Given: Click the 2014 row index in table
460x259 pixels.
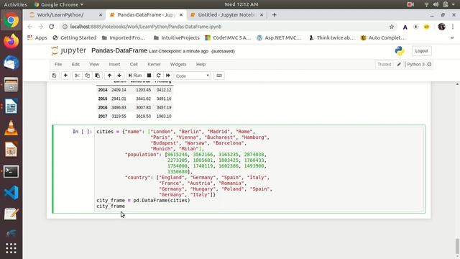Looking at the screenshot, I should [103, 90].
